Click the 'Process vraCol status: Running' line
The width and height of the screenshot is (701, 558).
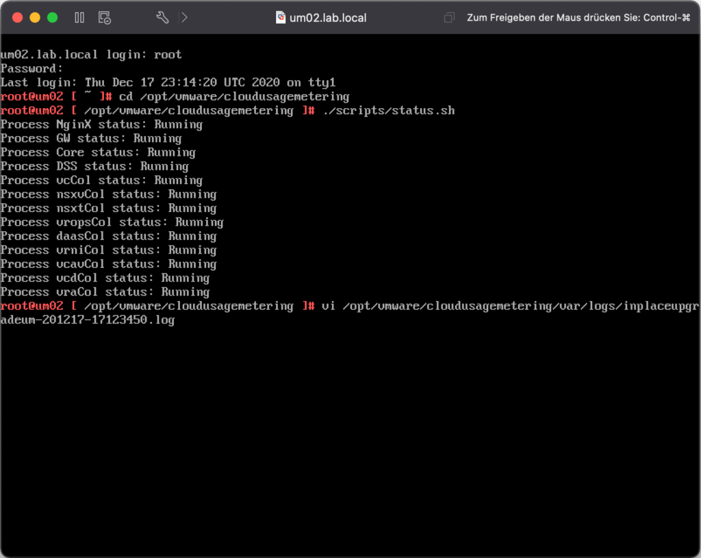[105, 292]
